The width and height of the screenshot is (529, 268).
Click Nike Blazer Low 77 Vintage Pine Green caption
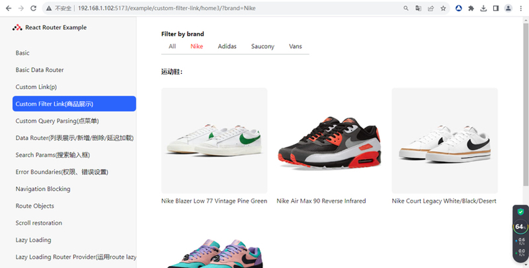[214, 201]
